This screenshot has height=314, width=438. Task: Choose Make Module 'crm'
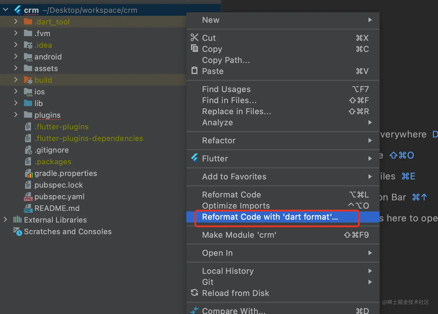(x=283, y=235)
